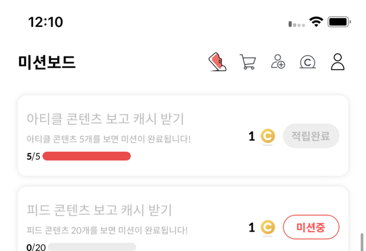Tap the gold coin on the article mission
The image size is (366, 251).
pos(268,136)
